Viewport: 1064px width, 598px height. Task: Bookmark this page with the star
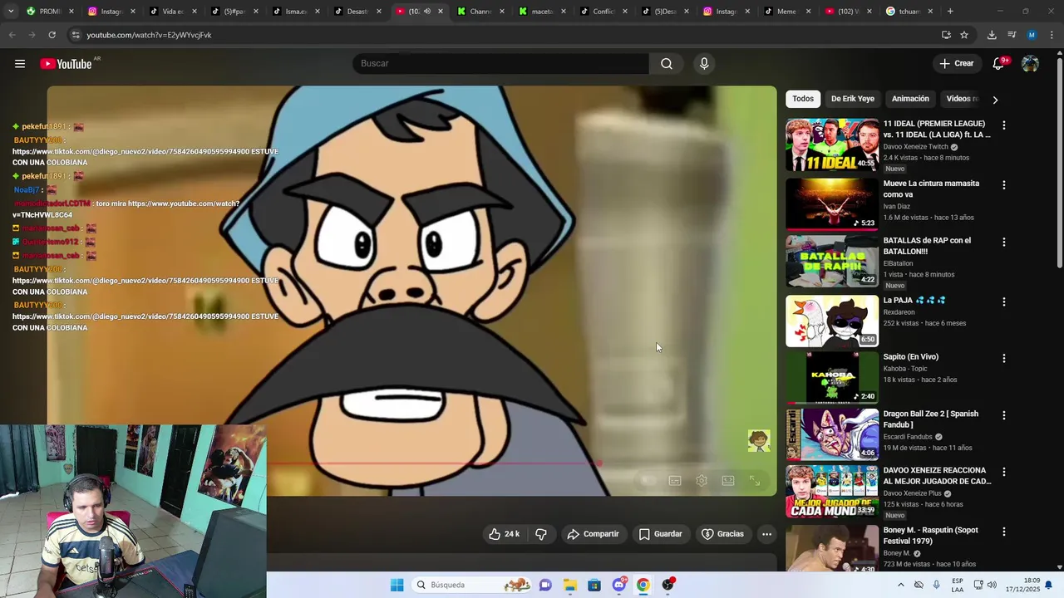point(964,35)
